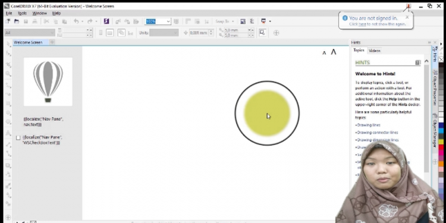Click the nudge distance stepper arrows

[211, 33]
